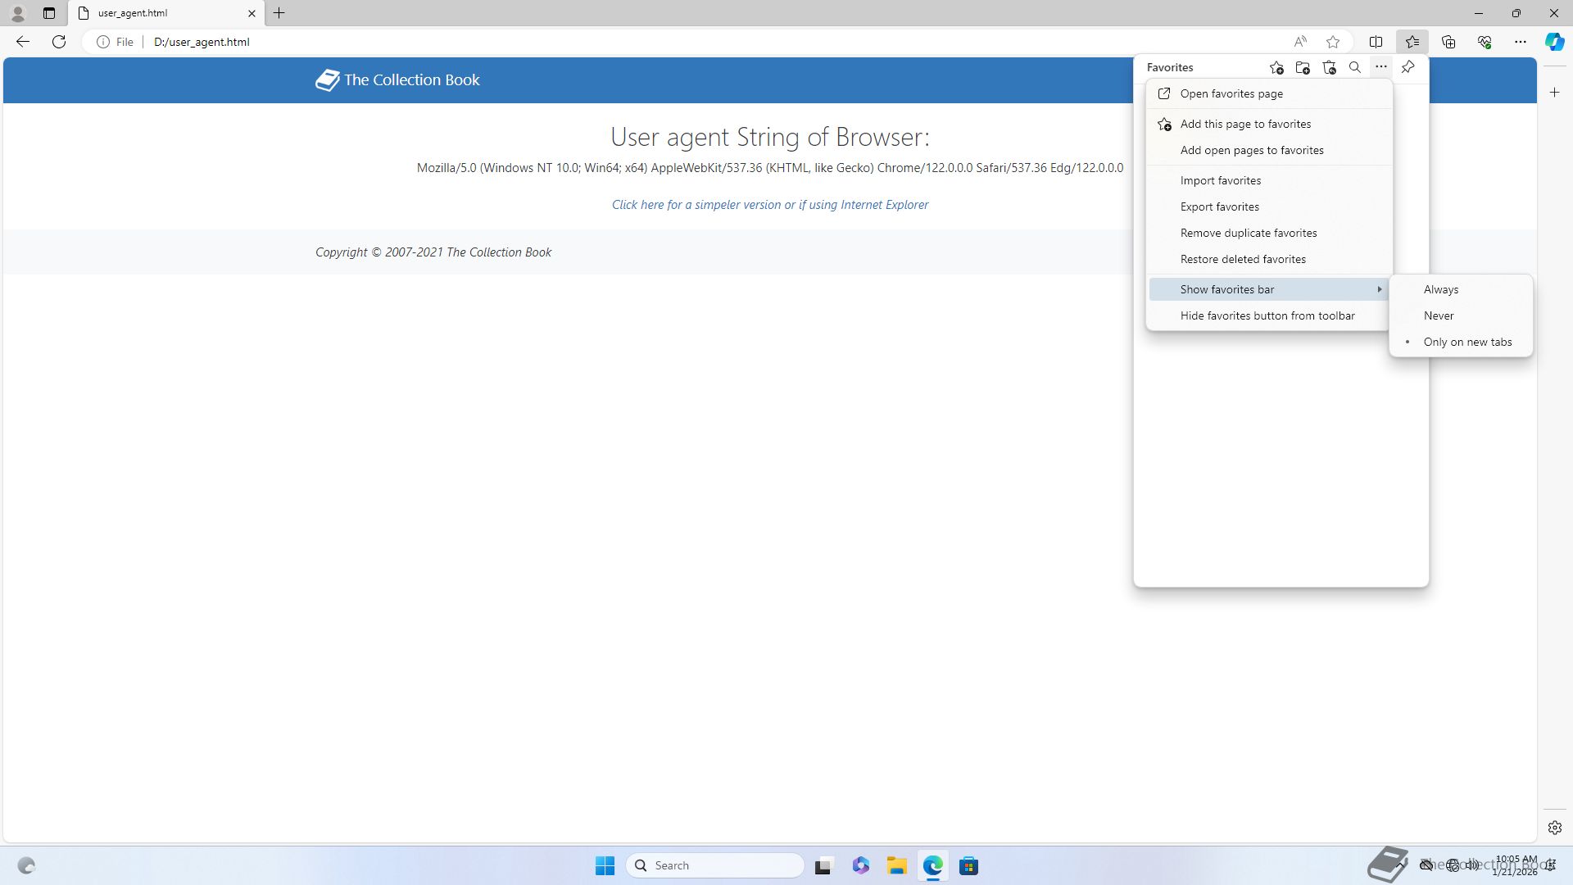Image resolution: width=1573 pixels, height=885 pixels.
Task: Click the add this page to favorites icon in the Favorites panel
Action: pyautogui.click(x=1276, y=68)
